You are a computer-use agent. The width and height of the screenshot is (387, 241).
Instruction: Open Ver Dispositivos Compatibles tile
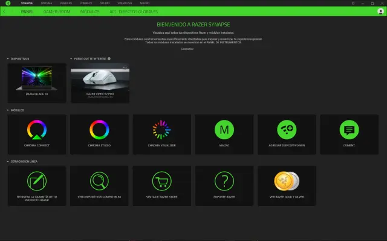pos(99,181)
